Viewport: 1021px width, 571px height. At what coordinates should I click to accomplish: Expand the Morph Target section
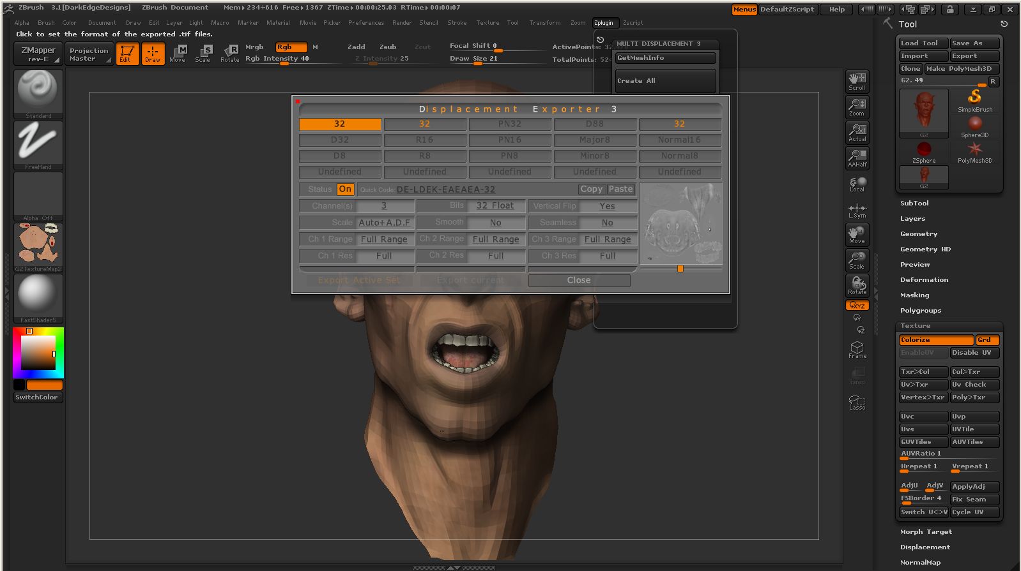[926, 532]
